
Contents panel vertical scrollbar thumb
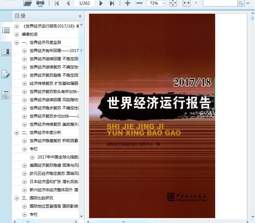coord(81,50)
